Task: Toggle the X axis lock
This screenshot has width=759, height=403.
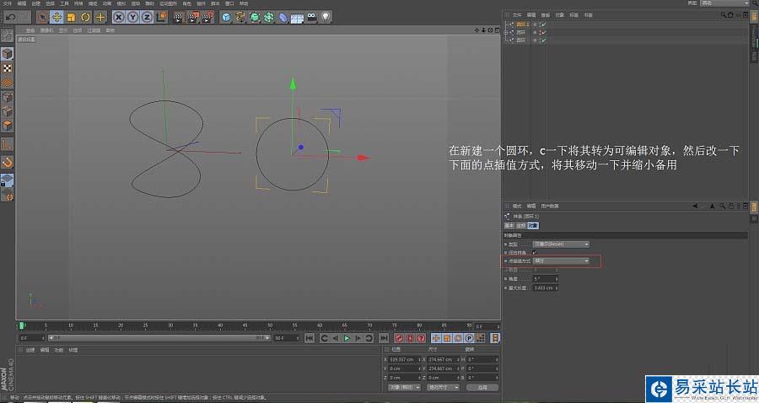Action: pyautogui.click(x=119, y=18)
